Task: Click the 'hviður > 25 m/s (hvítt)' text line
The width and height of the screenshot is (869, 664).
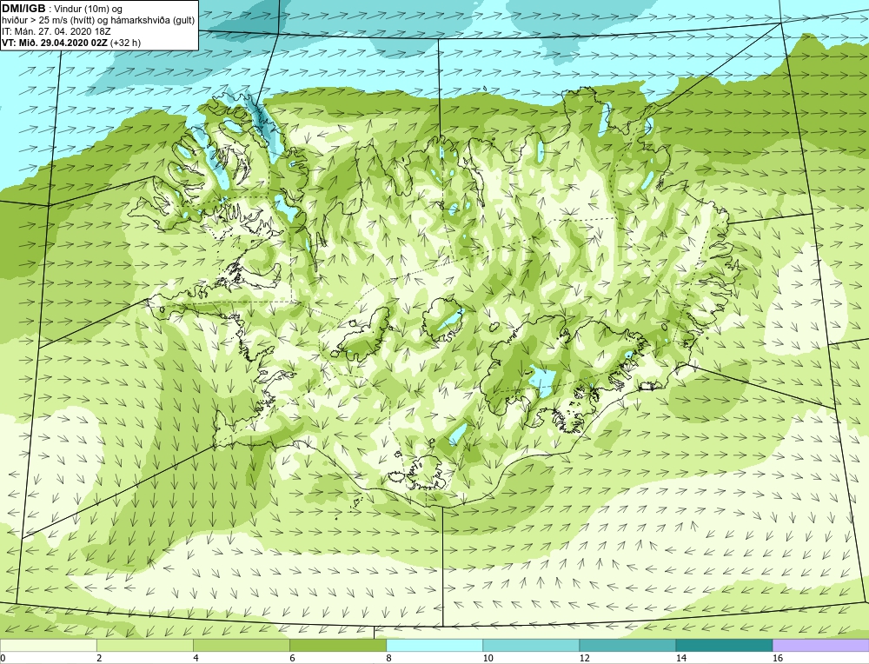Action: 98,21
